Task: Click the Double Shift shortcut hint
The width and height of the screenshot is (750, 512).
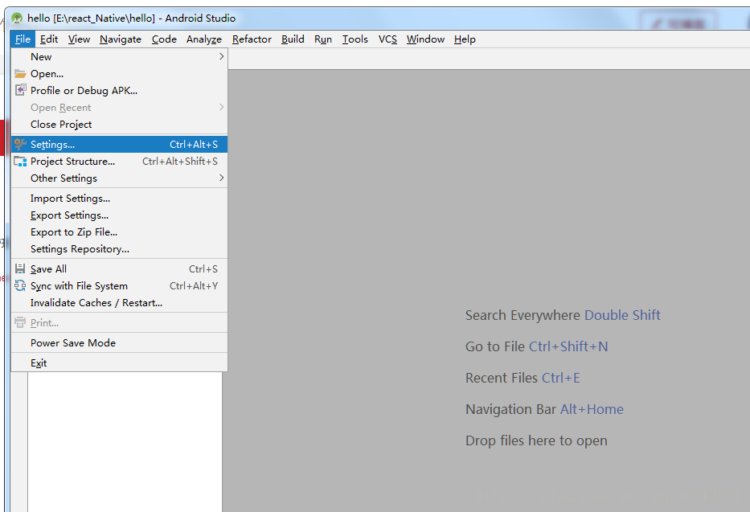Action: 622,315
